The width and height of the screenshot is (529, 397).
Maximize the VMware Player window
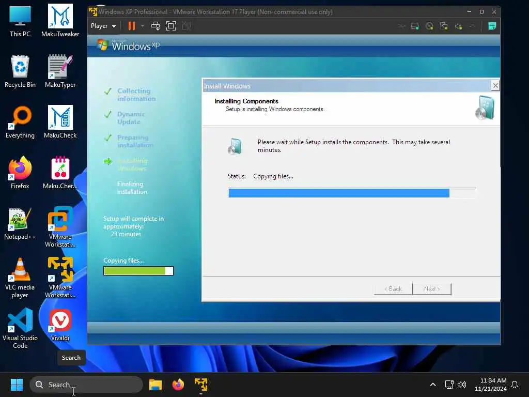pyautogui.click(x=481, y=11)
